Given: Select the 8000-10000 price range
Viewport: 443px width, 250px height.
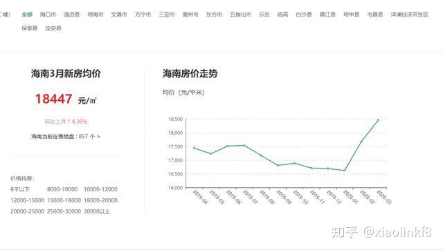Looking at the screenshot, I should click(62, 189).
